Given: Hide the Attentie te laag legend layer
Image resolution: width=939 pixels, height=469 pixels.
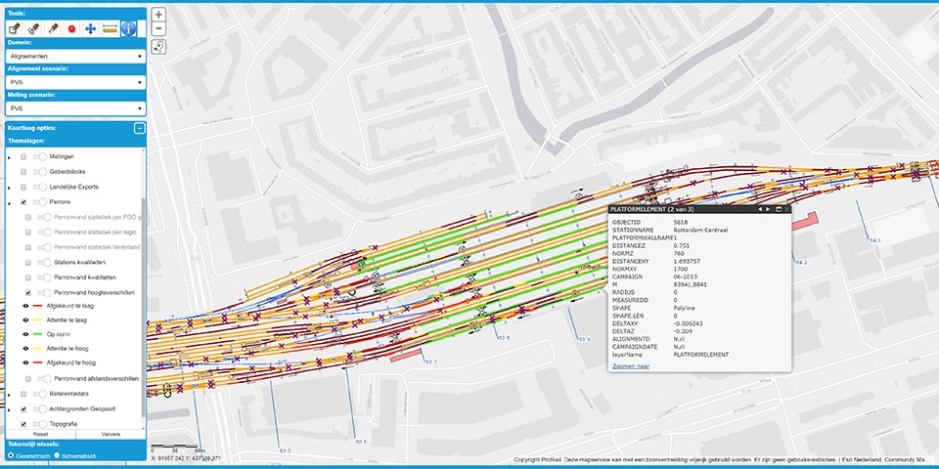Looking at the screenshot, I should coord(25,320).
